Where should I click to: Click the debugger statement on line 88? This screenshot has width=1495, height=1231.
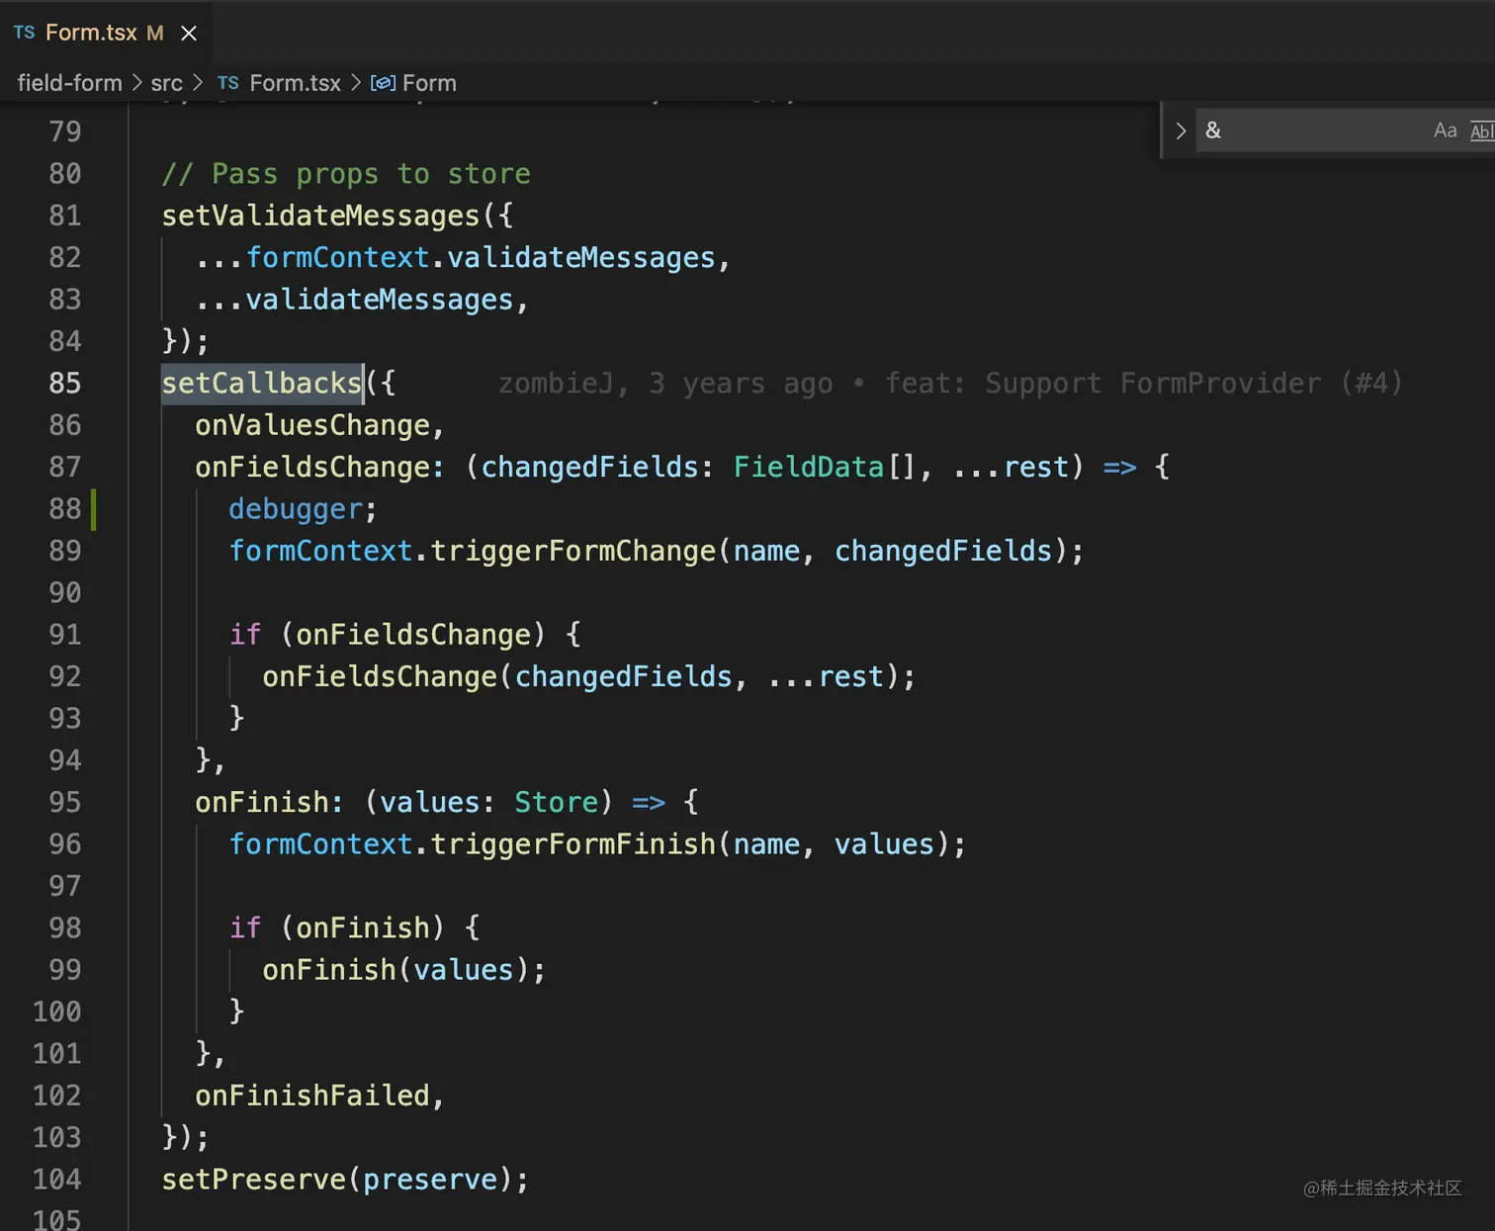pyautogui.click(x=295, y=509)
